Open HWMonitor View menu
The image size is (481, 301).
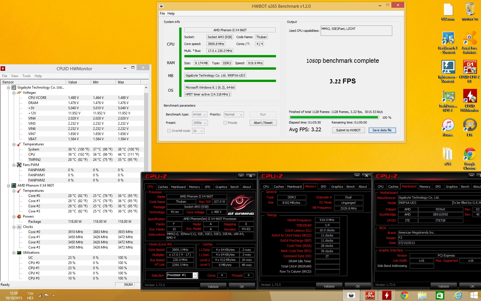point(15,76)
